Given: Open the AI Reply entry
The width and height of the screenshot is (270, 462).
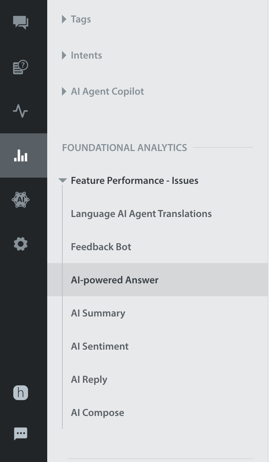Looking at the screenshot, I should click(x=89, y=379).
